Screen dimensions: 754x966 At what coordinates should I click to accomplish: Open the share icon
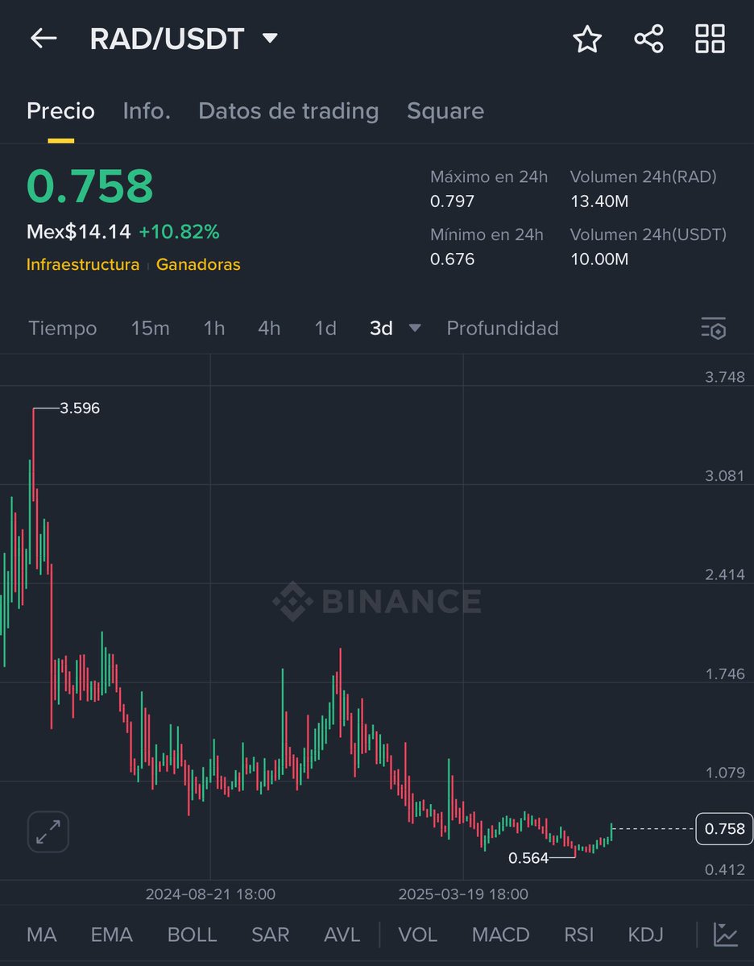pos(648,39)
